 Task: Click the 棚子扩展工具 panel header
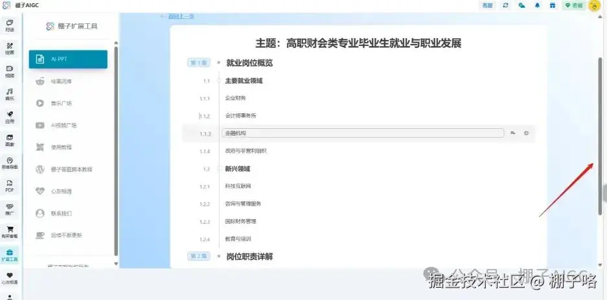72,27
